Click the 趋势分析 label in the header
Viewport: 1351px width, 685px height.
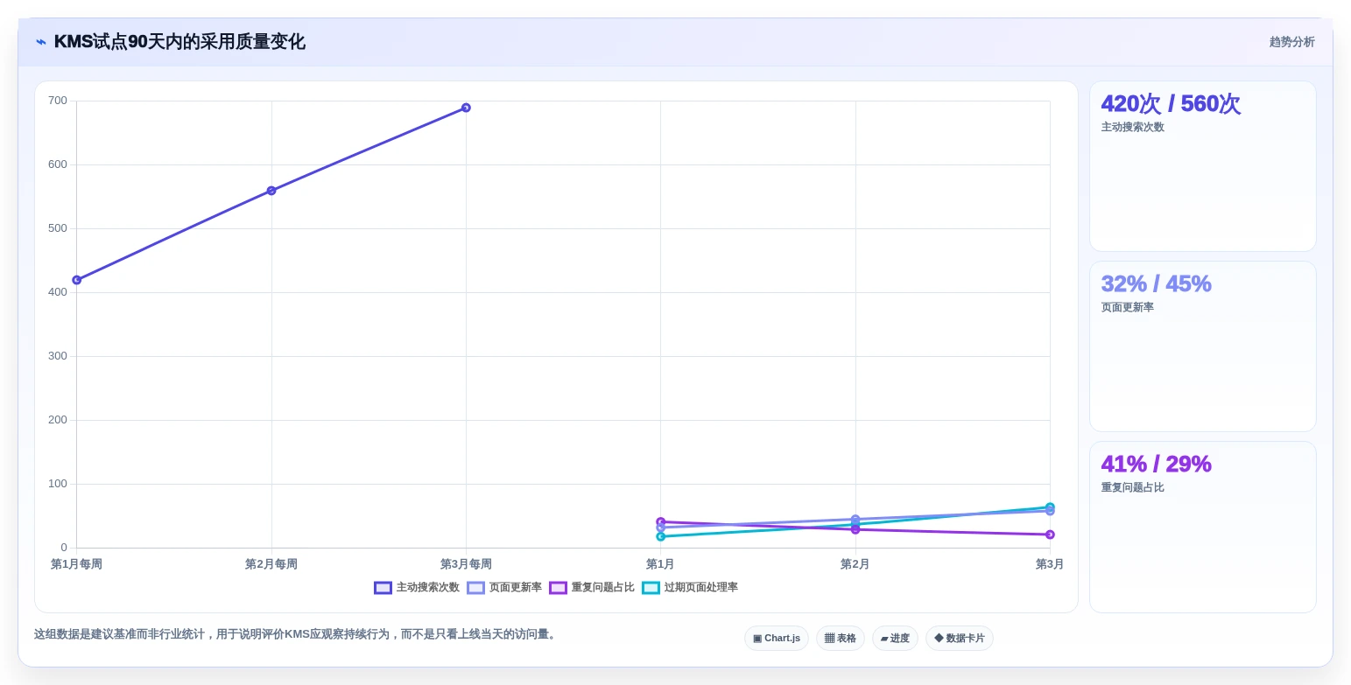tap(1292, 42)
